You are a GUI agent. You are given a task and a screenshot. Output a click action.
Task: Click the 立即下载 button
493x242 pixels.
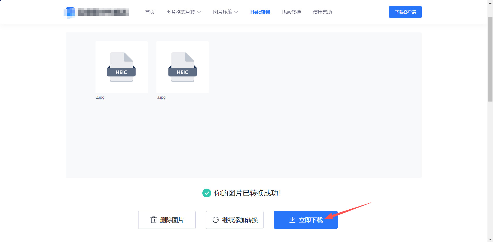coord(306,220)
